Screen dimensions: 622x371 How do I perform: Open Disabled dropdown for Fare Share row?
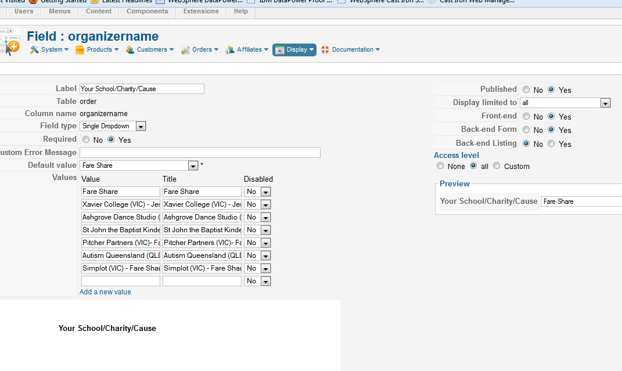(x=257, y=192)
